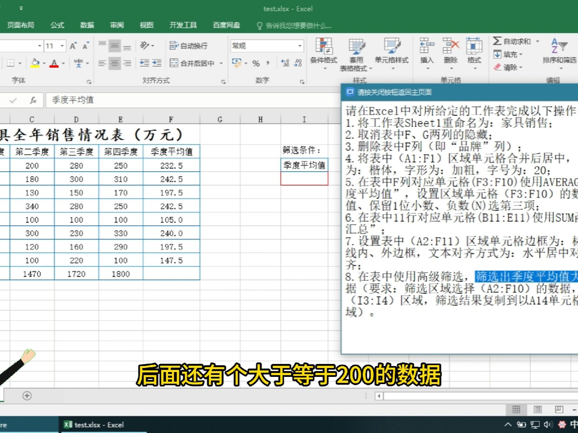Switch to the 数据 ribbon tab
The height and width of the screenshot is (433, 578).
(87, 25)
